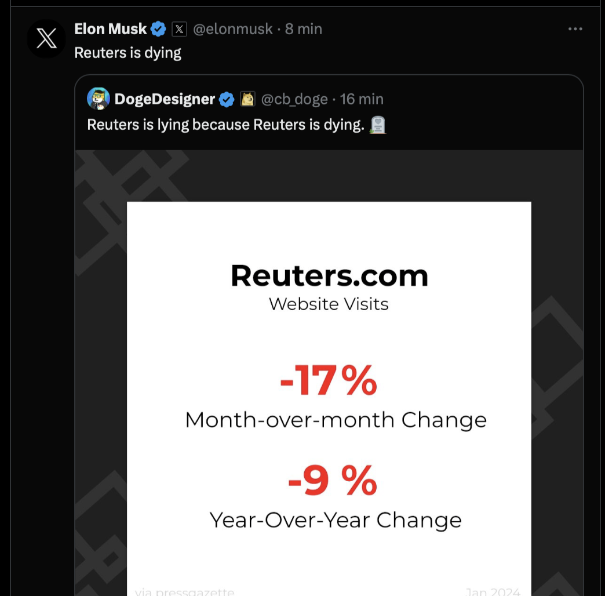
Task: Click the 'Reuters is dying' tweet text
Action: 127,53
